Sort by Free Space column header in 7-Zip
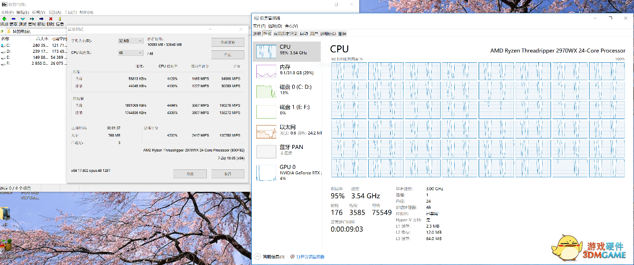 tap(58, 38)
